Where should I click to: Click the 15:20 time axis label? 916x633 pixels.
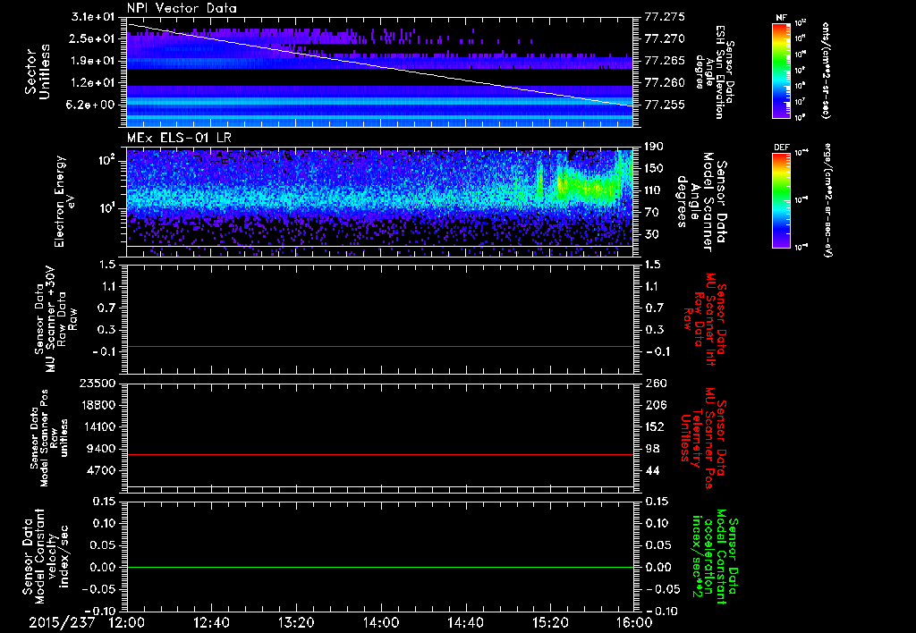pos(550,622)
